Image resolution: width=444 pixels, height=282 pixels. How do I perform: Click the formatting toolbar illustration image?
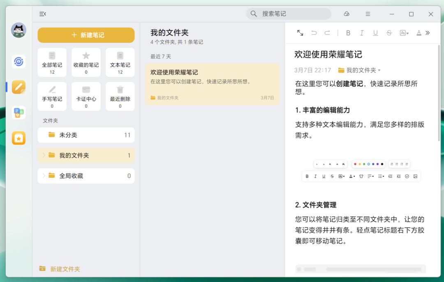361,171
